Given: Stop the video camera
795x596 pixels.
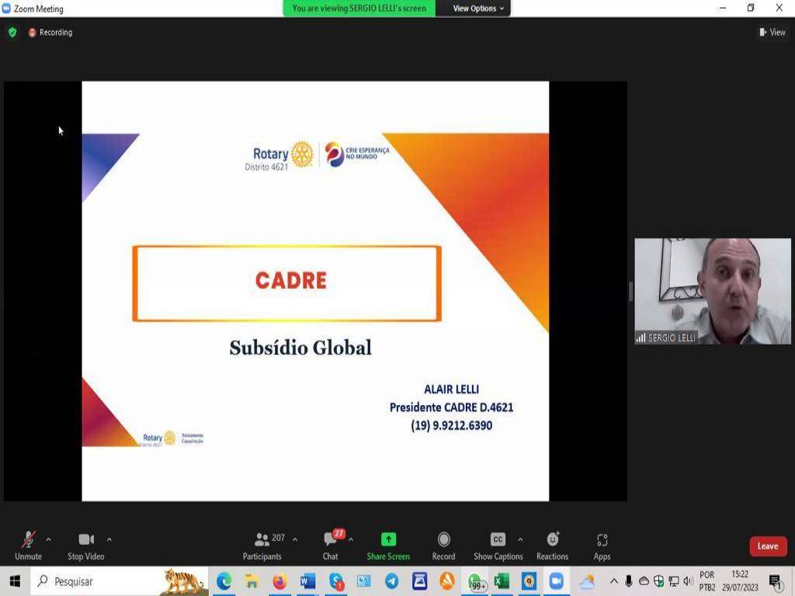Looking at the screenshot, I should (85, 545).
